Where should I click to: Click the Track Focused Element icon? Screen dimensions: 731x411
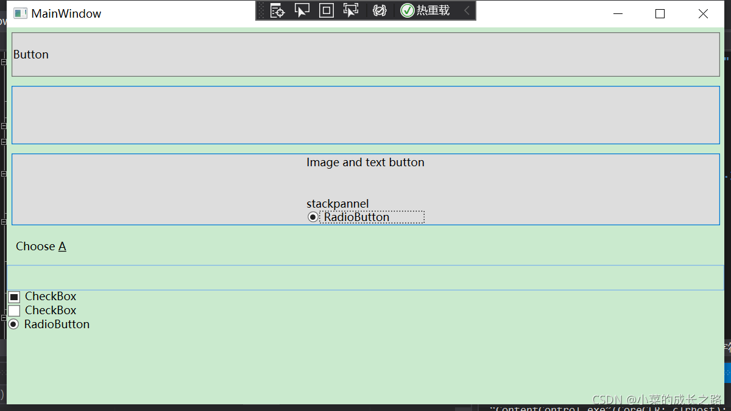coord(350,10)
